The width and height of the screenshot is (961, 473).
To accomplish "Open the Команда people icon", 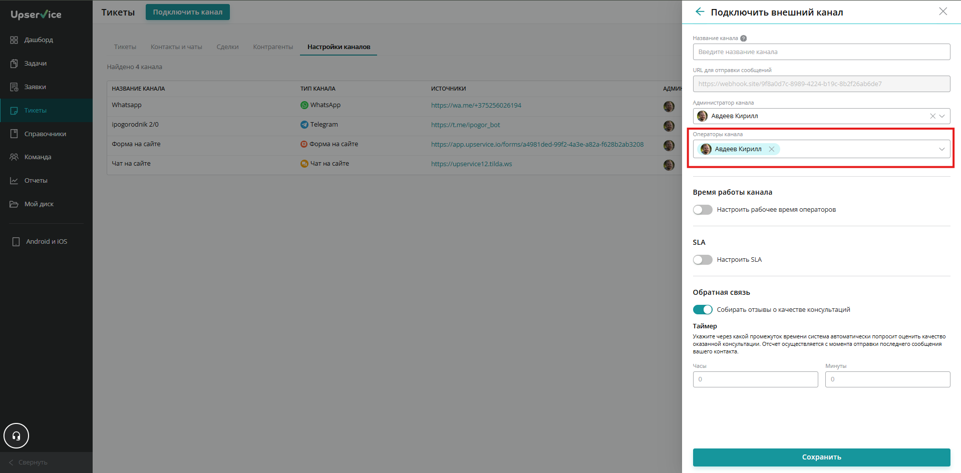I will coord(14,157).
